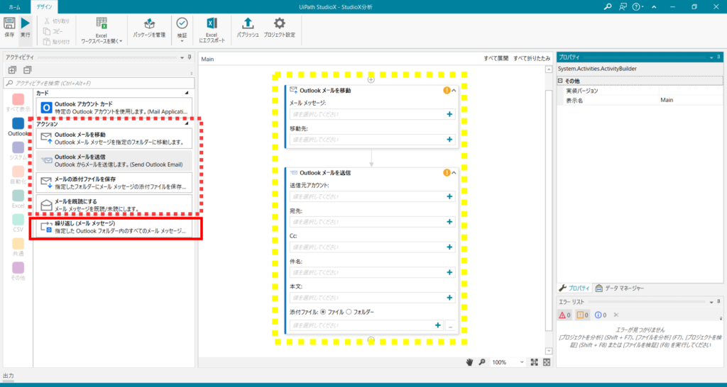Click the browse ellipsis button for attachment

point(450,325)
